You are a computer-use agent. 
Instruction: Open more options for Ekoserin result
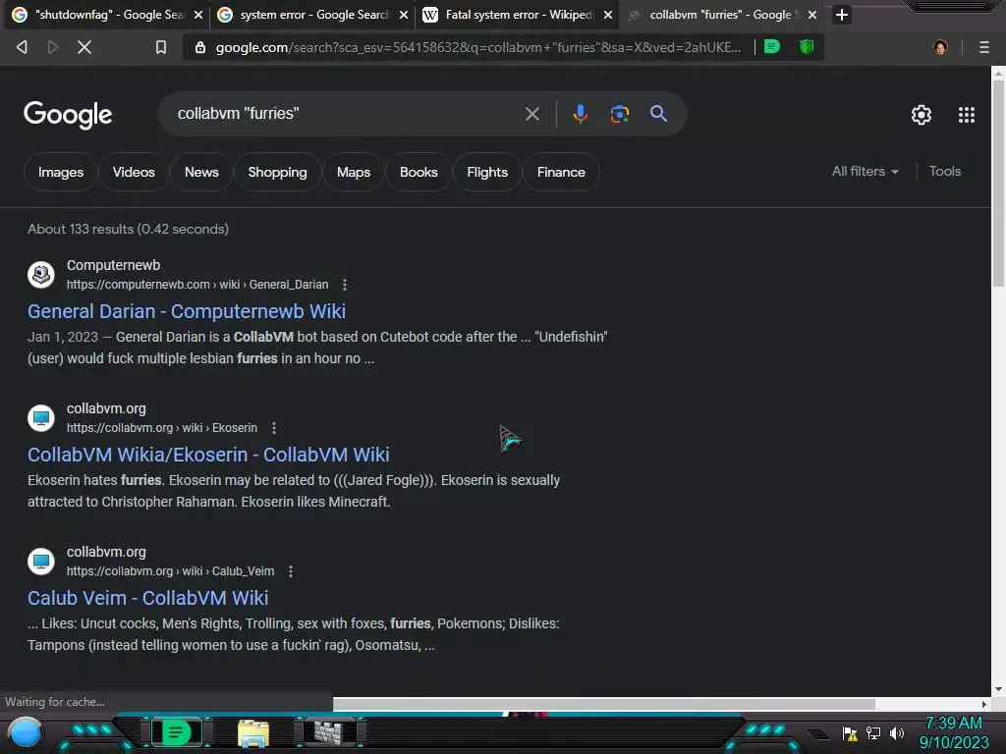tap(274, 428)
